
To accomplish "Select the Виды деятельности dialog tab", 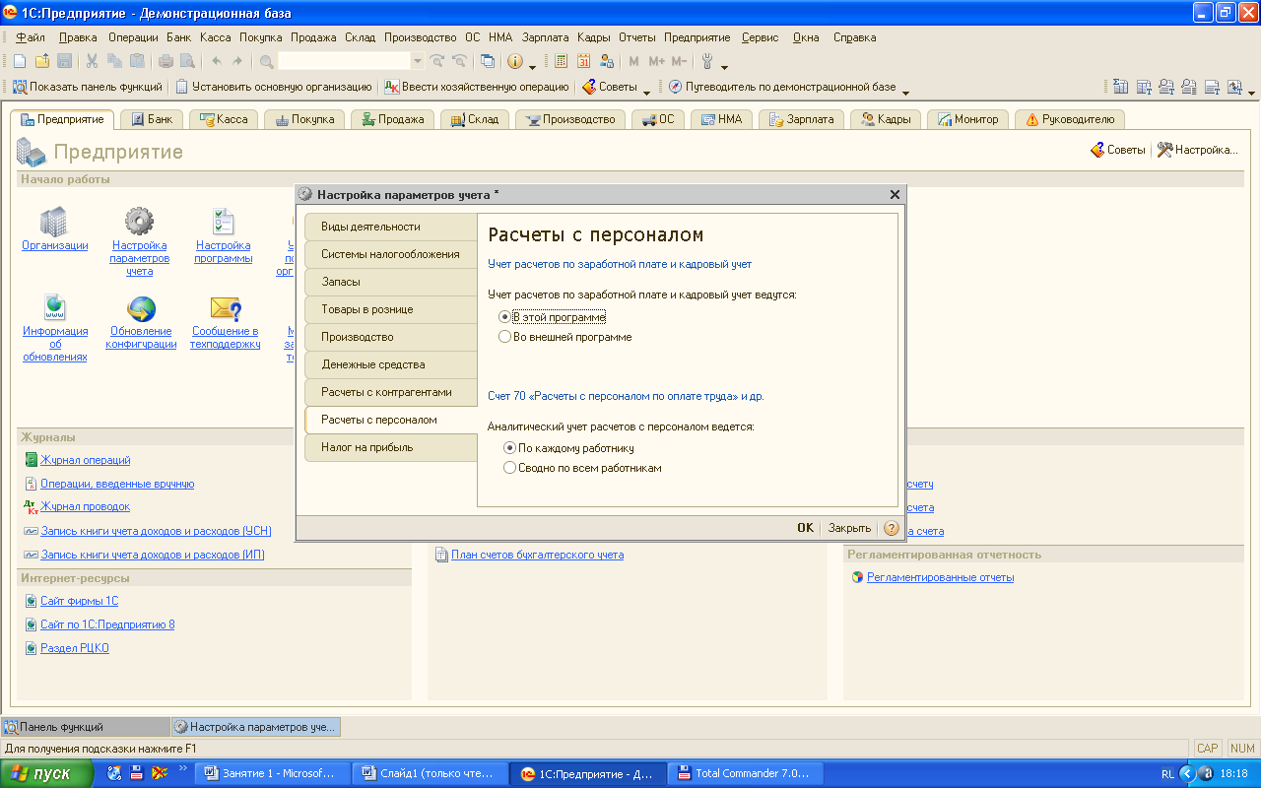I will tap(390, 227).
